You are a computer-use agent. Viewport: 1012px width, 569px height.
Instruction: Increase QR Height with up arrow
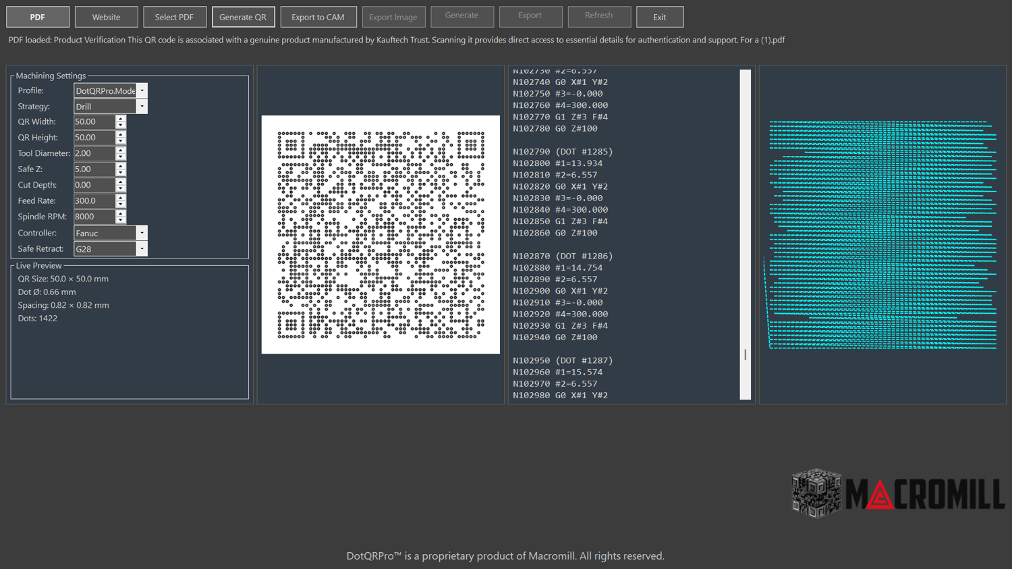[121, 134]
